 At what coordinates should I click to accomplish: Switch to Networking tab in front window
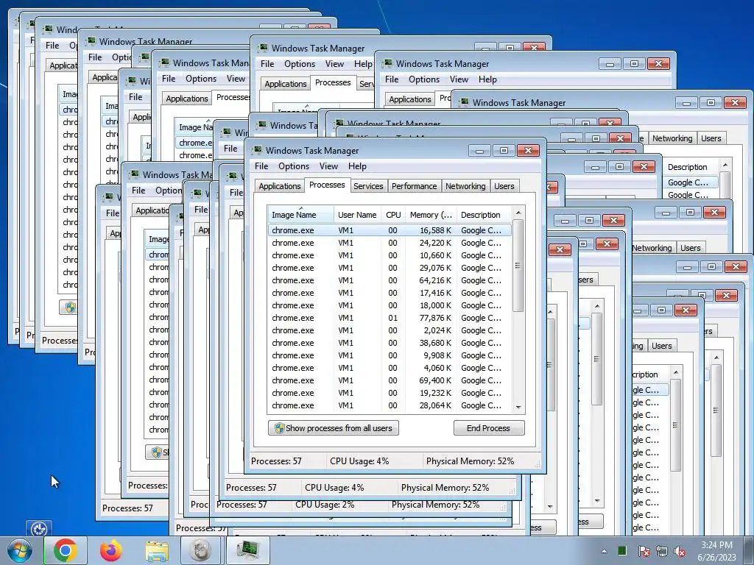(465, 186)
